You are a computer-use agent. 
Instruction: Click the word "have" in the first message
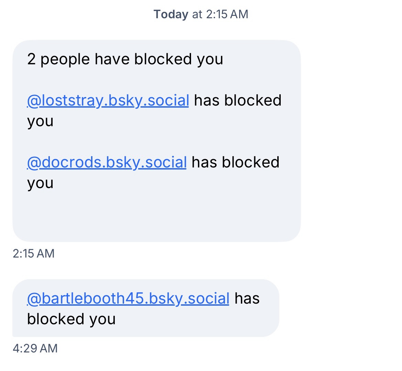click(x=113, y=59)
